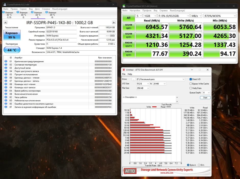Click the 44 °C temperature indicator
The image size is (240, 179).
coord(12,50)
